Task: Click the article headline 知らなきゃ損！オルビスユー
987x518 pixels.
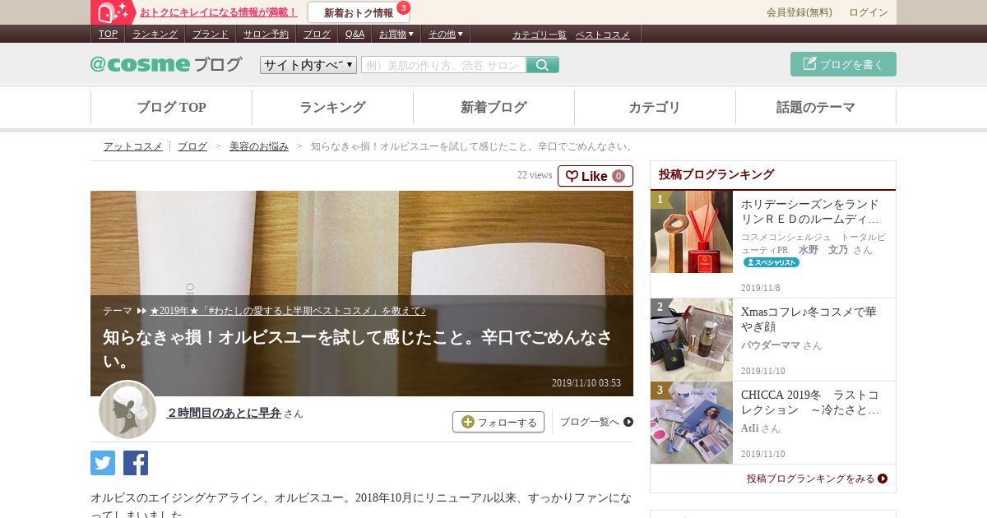Action: tap(358, 349)
